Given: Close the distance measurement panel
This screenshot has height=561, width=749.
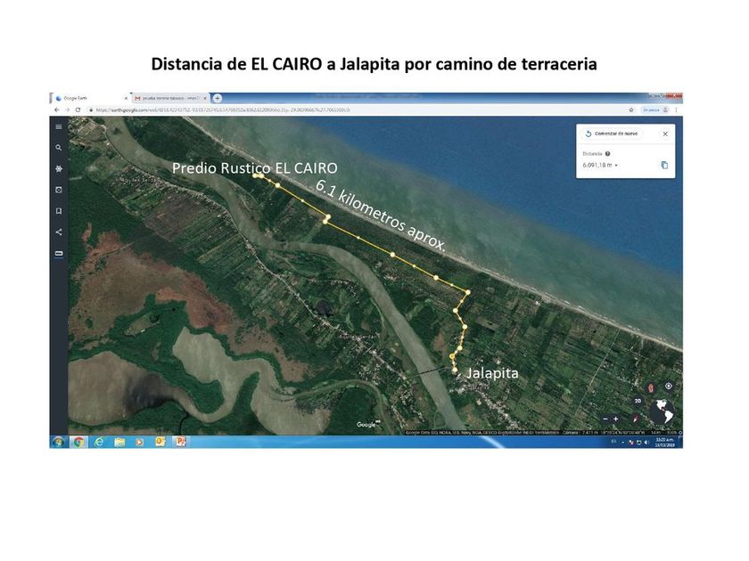Looking at the screenshot, I should (x=664, y=134).
